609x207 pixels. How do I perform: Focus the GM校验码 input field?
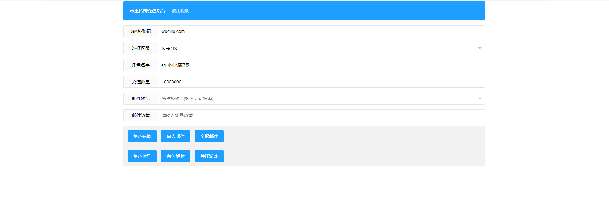[x=321, y=31]
